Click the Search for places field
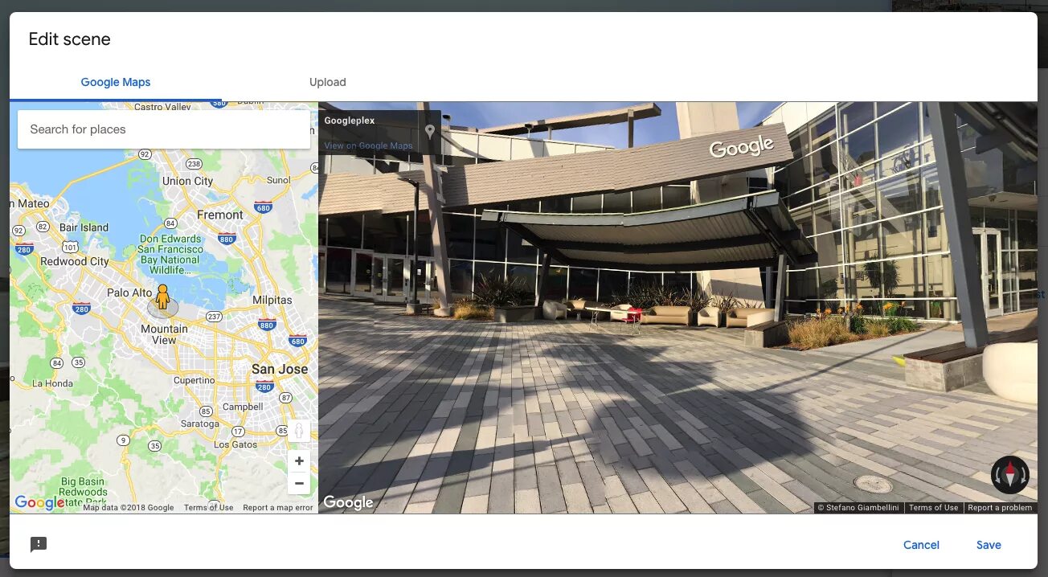This screenshot has height=577, width=1048. tap(164, 129)
